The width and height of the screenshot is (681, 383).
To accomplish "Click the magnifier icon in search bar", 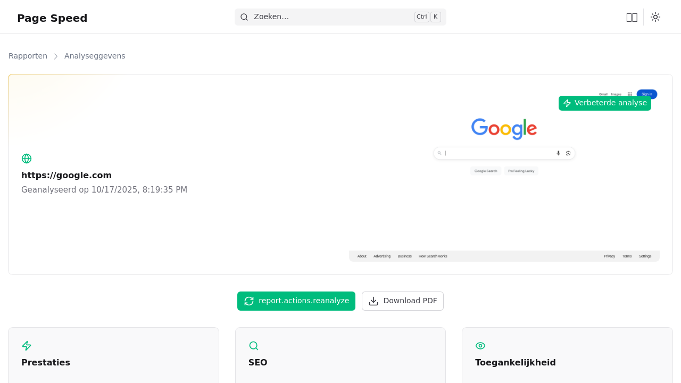I will coord(244,17).
